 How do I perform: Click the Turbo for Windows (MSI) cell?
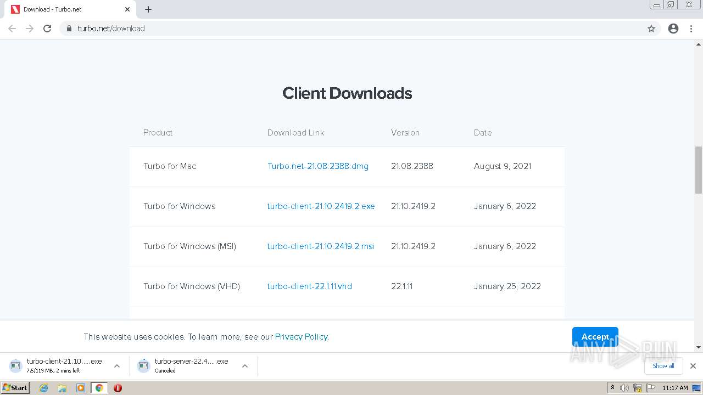(x=190, y=246)
